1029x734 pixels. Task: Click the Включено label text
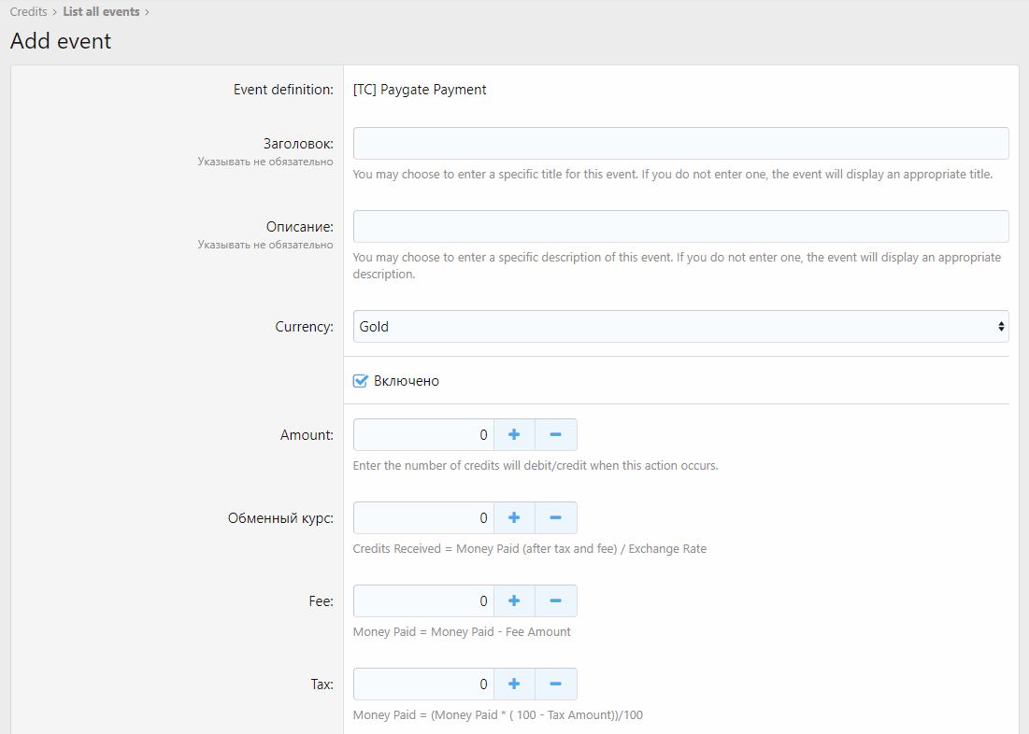(x=407, y=381)
